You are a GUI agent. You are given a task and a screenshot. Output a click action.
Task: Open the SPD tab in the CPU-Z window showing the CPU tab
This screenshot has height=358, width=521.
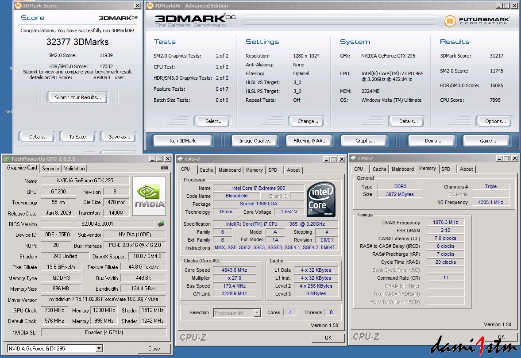273,169
